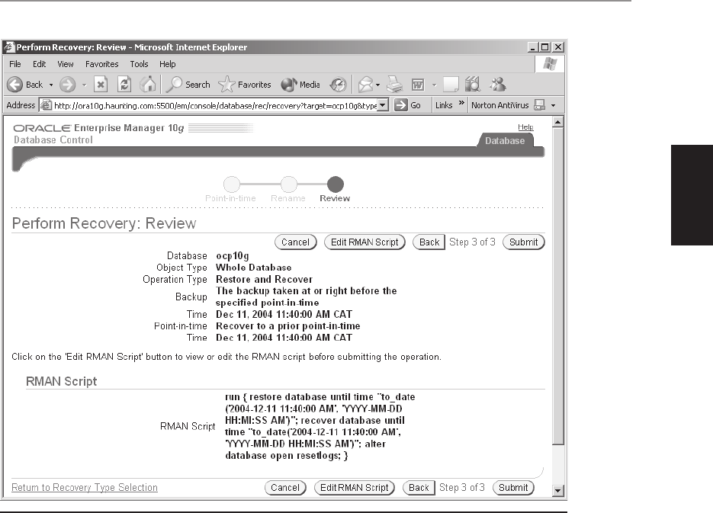713x513 pixels.
Task: Click the Help link in Enterprise Manager
Action: 525,127
